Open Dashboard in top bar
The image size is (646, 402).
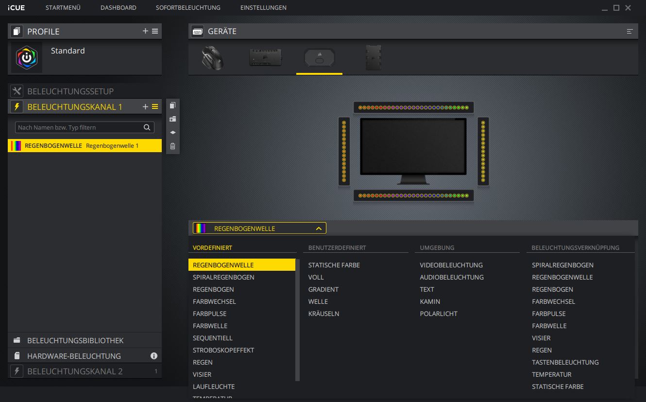pyautogui.click(x=119, y=8)
